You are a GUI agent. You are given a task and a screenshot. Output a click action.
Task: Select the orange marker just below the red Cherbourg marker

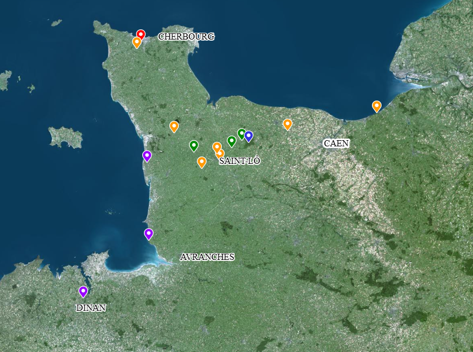click(137, 42)
